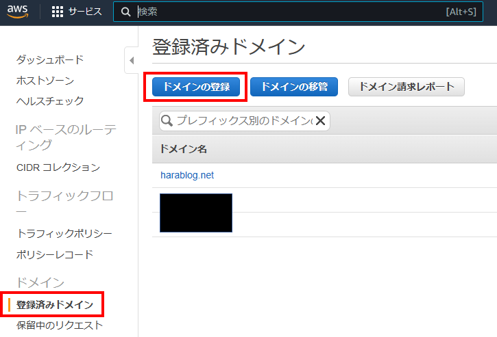The image size is (497, 337).
Task: Click the ドメイン section heading in sidebar
Action: tap(40, 282)
